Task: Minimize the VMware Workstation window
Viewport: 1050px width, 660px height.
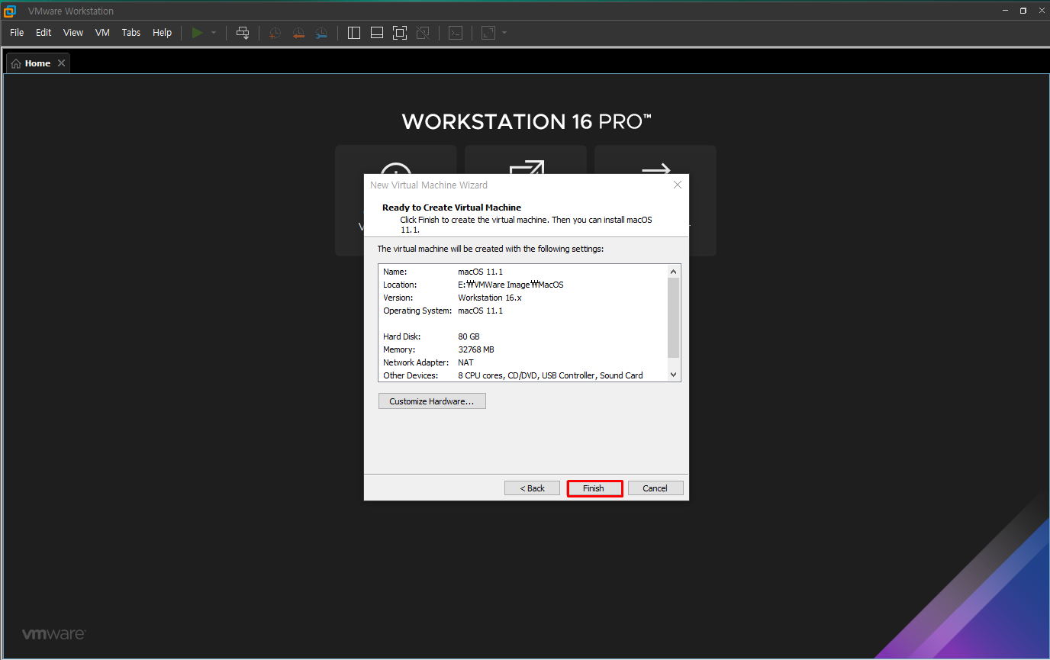Action: click(1007, 11)
